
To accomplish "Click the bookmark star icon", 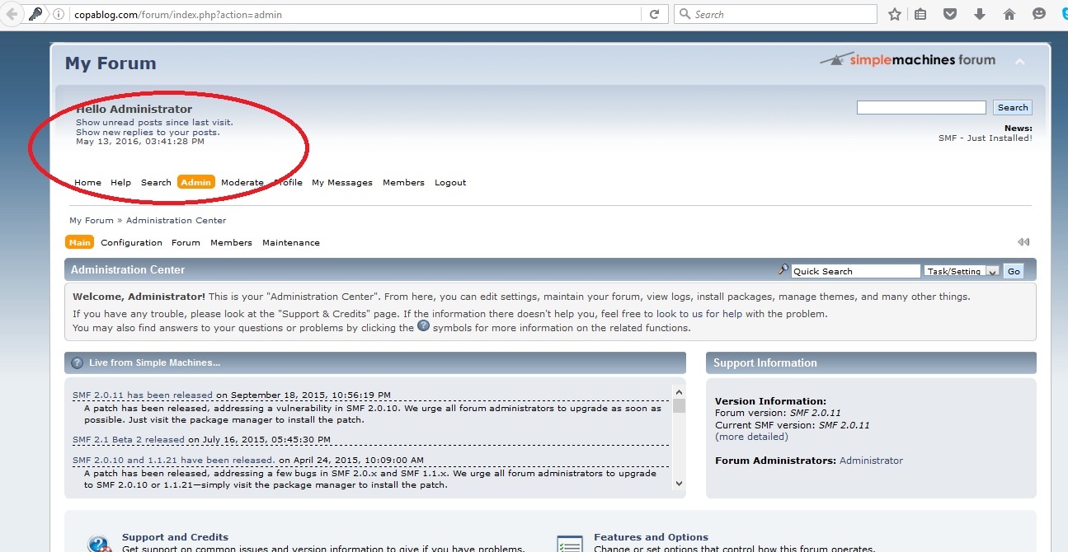I will tap(895, 14).
